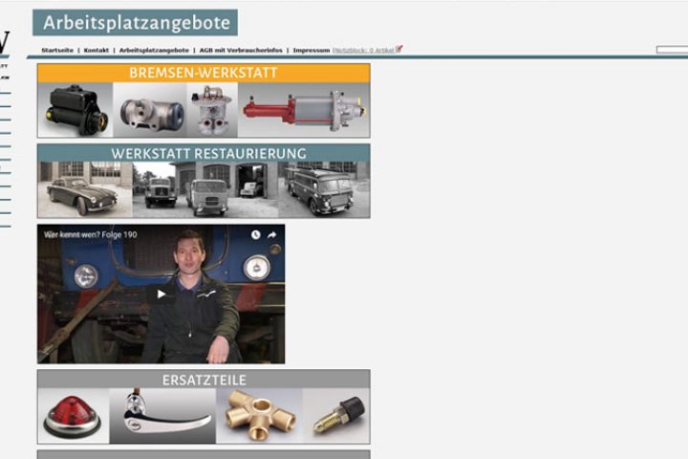Open the Ersatzteile banner heading
The height and width of the screenshot is (459, 688).
pos(204,380)
